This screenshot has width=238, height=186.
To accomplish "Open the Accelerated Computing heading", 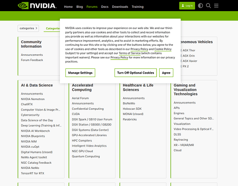I will tap(83, 87).
